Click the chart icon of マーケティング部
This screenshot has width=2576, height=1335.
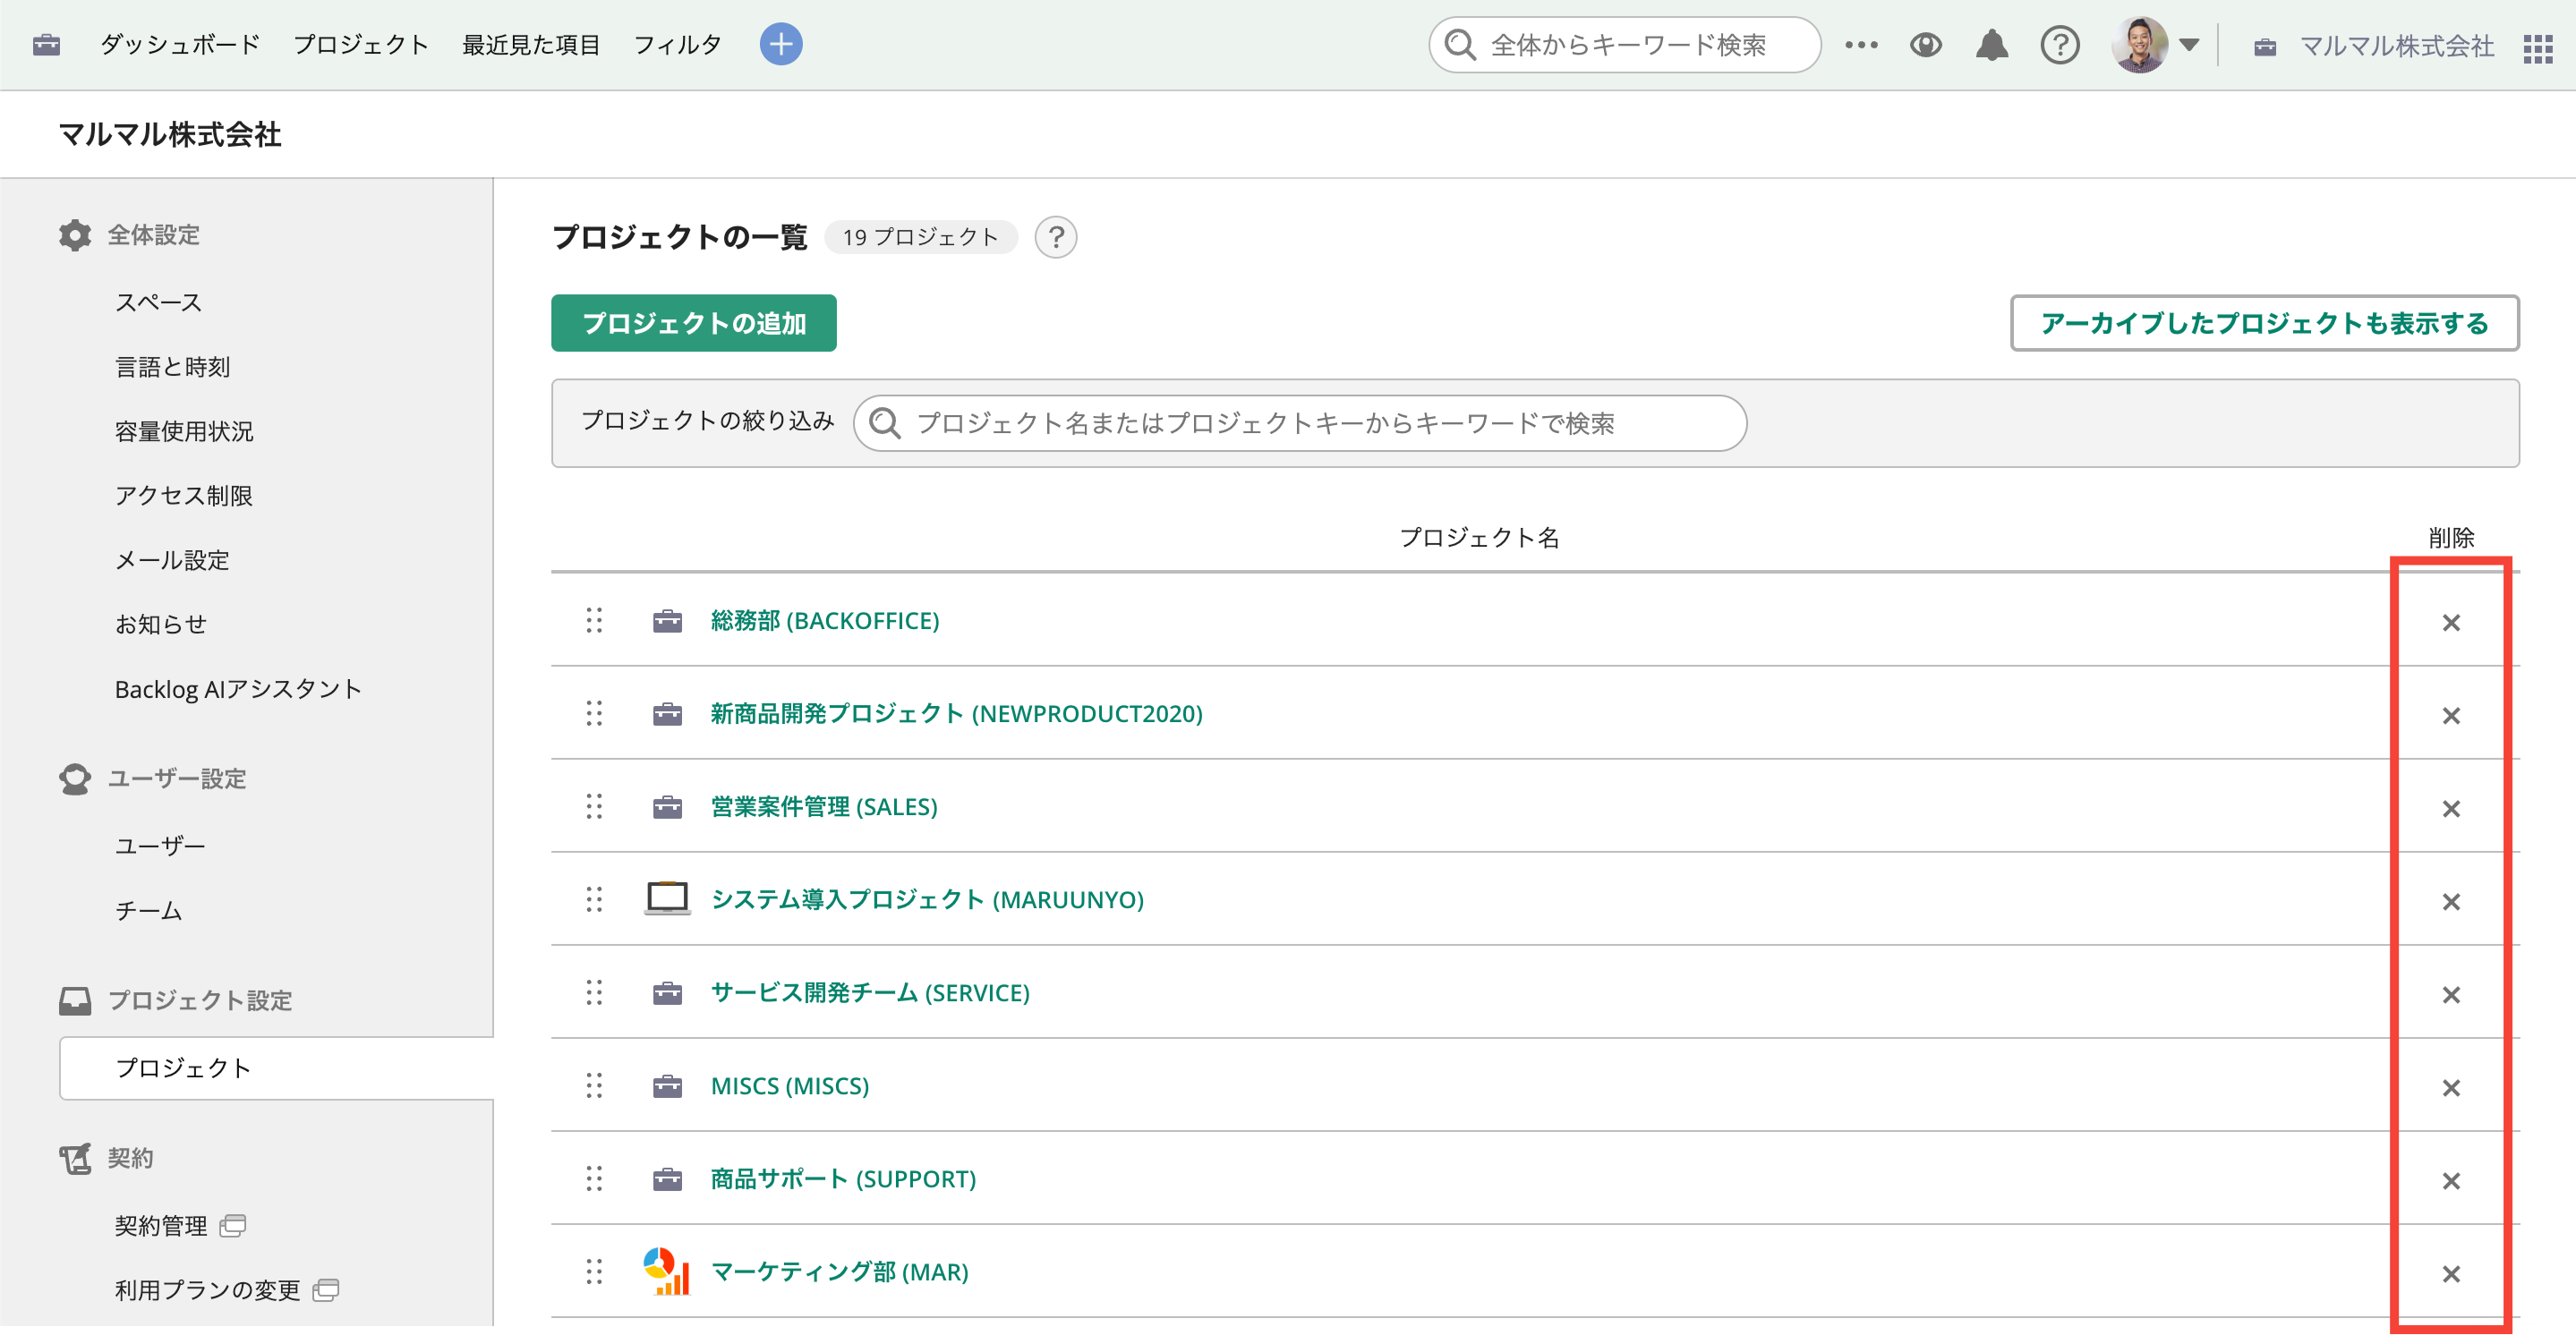(667, 1271)
